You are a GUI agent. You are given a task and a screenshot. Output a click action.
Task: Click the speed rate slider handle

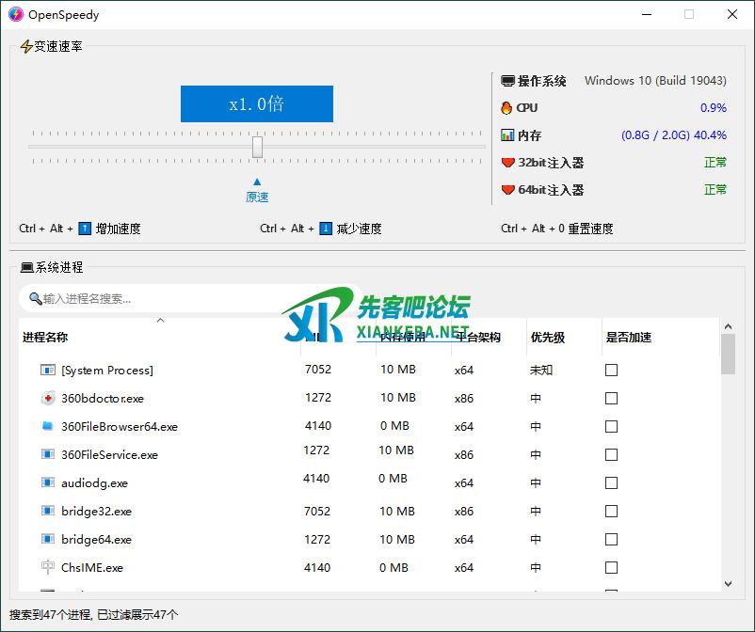pos(257,147)
